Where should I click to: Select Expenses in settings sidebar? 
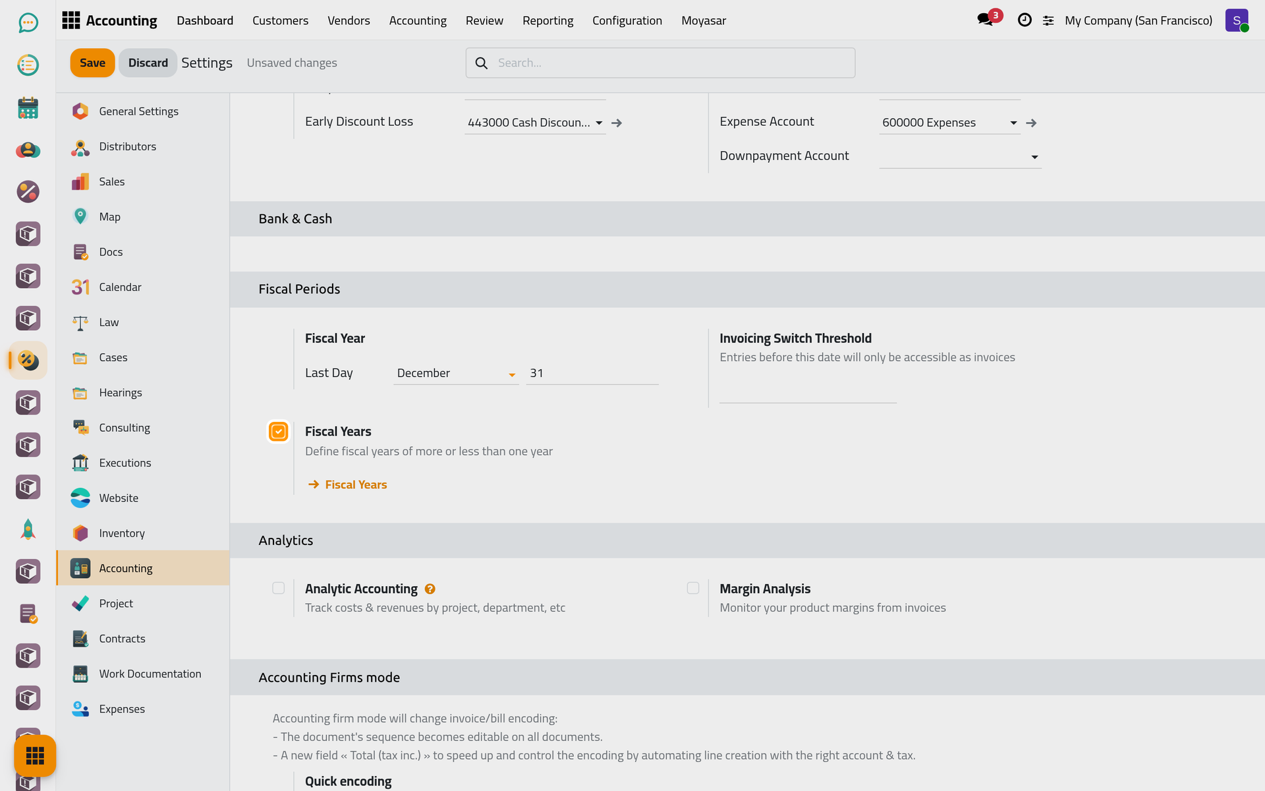pos(142,709)
